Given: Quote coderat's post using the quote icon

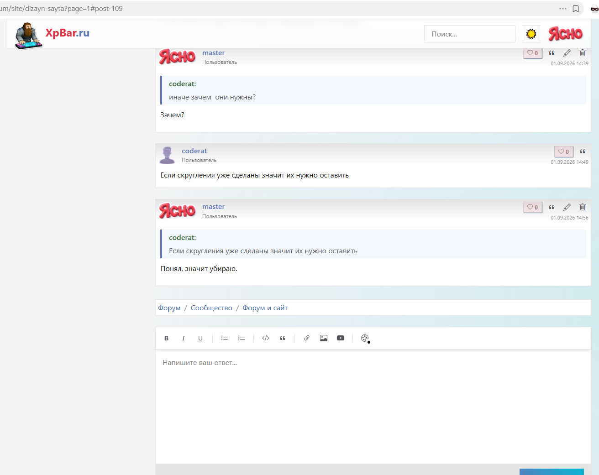Looking at the screenshot, I should (x=583, y=151).
